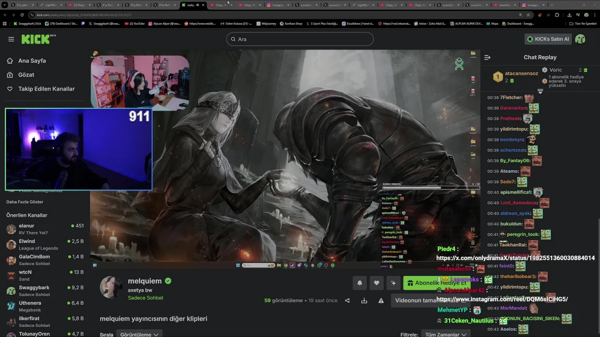
Task: Click Videonun tamamını izle button
Action: (x=430, y=300)
